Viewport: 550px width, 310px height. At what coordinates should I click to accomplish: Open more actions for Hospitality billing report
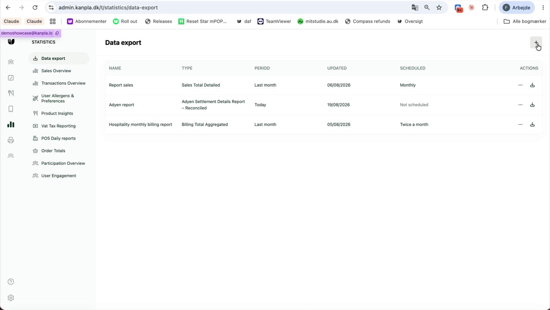click(520, 124)
